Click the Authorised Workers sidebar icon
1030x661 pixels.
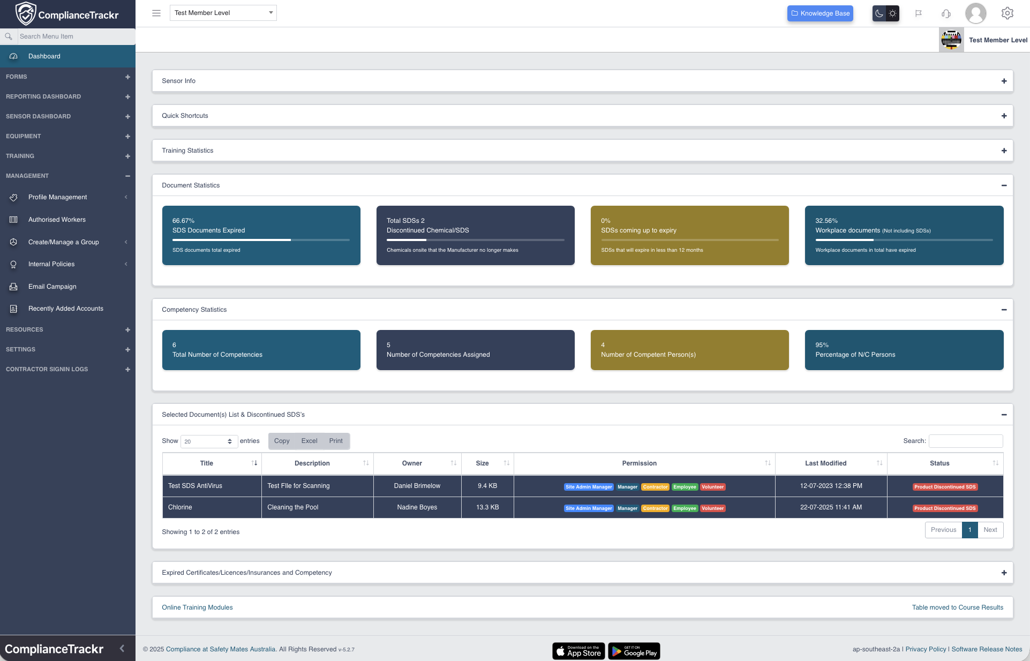(13, 220)
